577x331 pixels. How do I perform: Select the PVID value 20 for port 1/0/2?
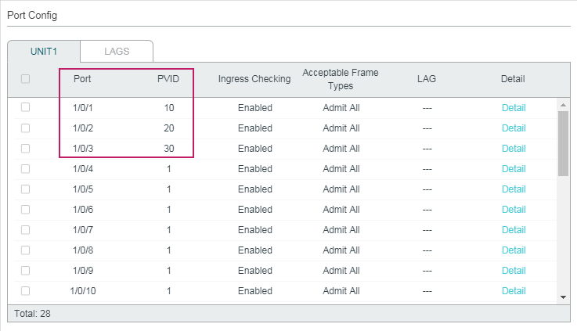coord(169,128)
